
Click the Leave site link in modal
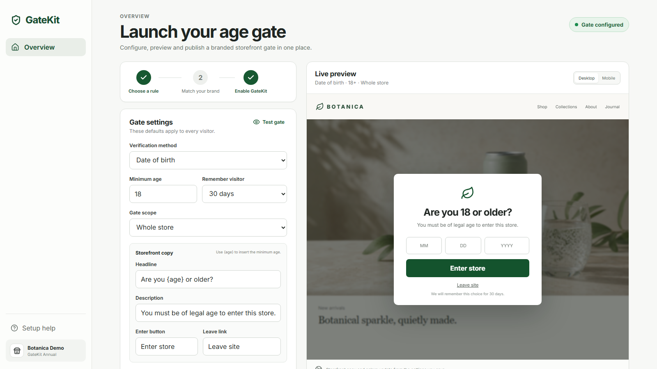pyautogui.click(x=468, y=285)
